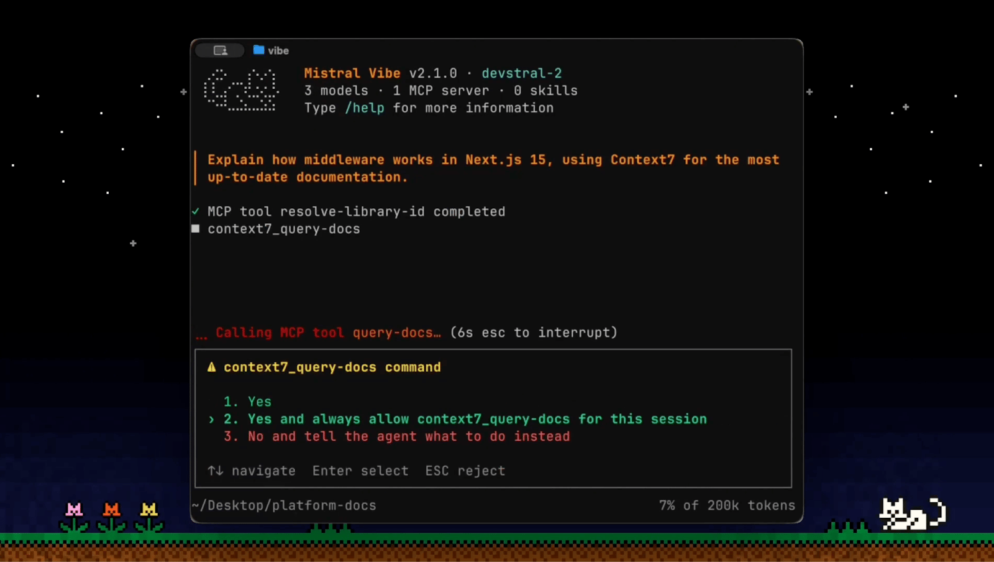
Task: Click the blue vibe folder icon
Action: click(x=258, y=50)
